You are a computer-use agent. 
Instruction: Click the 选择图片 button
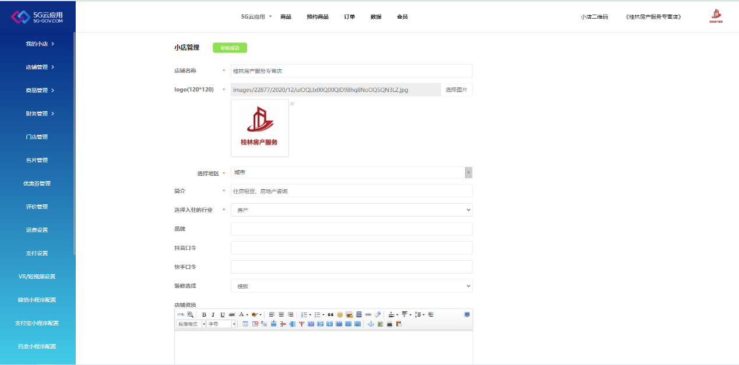(456, 90)
